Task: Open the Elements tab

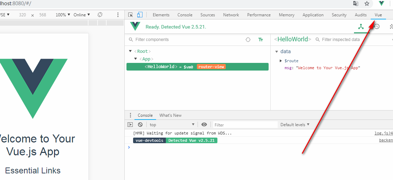Action: (x=161, y=15)
